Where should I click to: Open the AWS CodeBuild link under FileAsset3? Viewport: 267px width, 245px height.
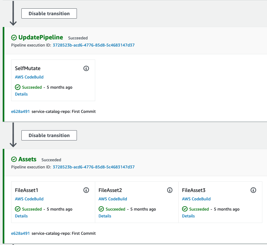[x=196, y=199]
